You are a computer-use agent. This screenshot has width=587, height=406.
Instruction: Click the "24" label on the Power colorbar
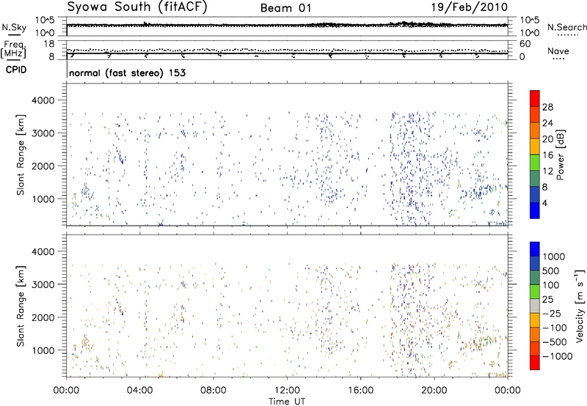pyautogui.click(x=547, y=123)
